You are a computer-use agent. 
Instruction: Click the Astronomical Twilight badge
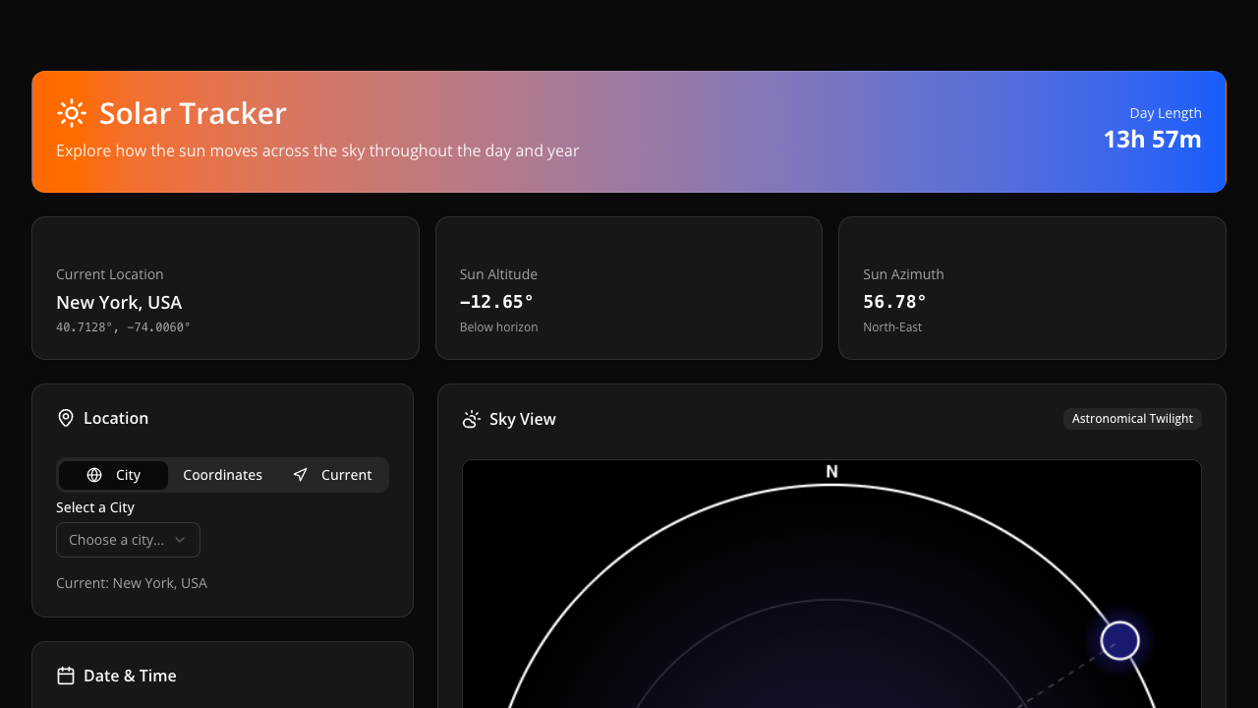coord(1132,419)
